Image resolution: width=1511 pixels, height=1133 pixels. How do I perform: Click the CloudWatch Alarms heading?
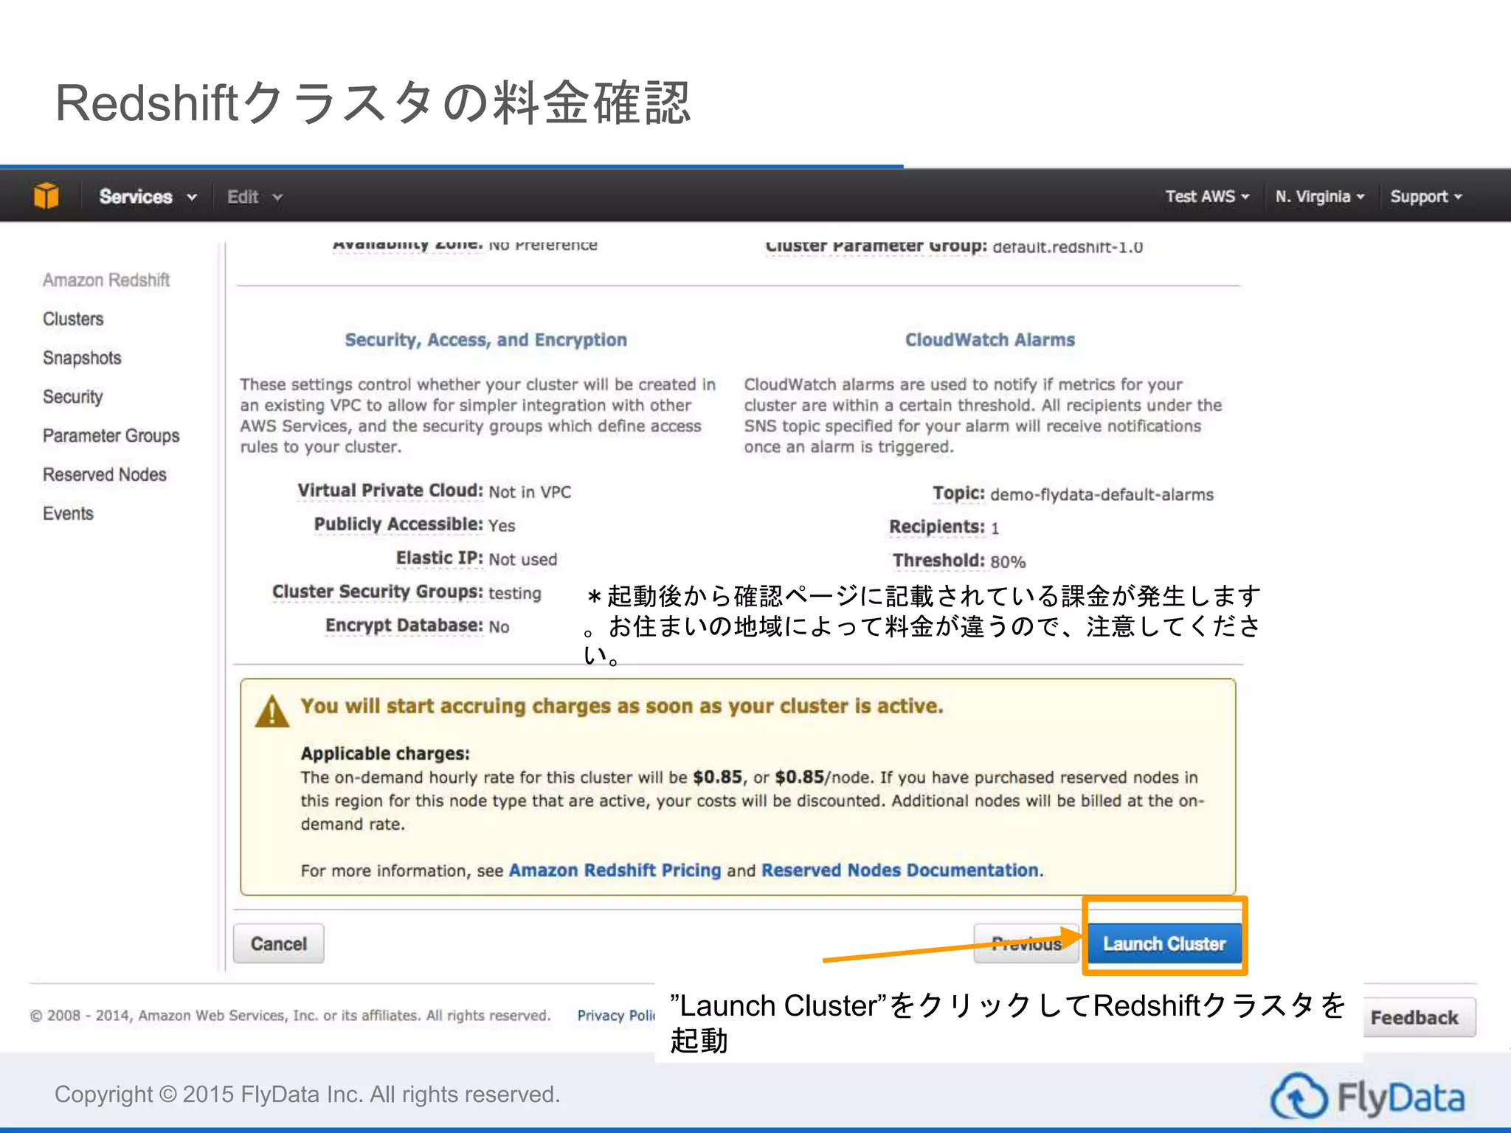tap(990, 340)
